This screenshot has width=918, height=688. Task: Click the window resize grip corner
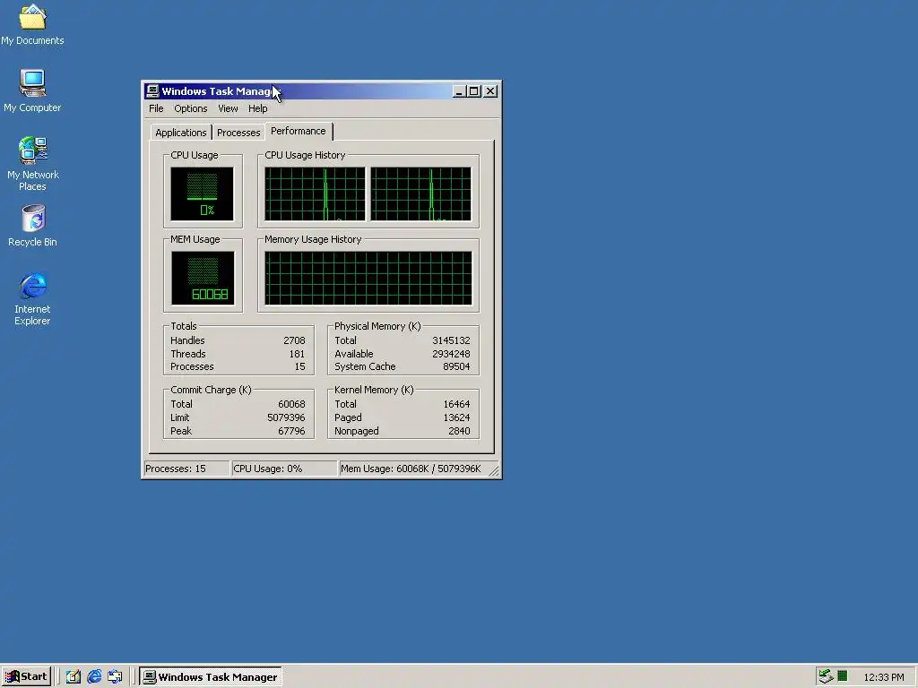pos(494,470)
